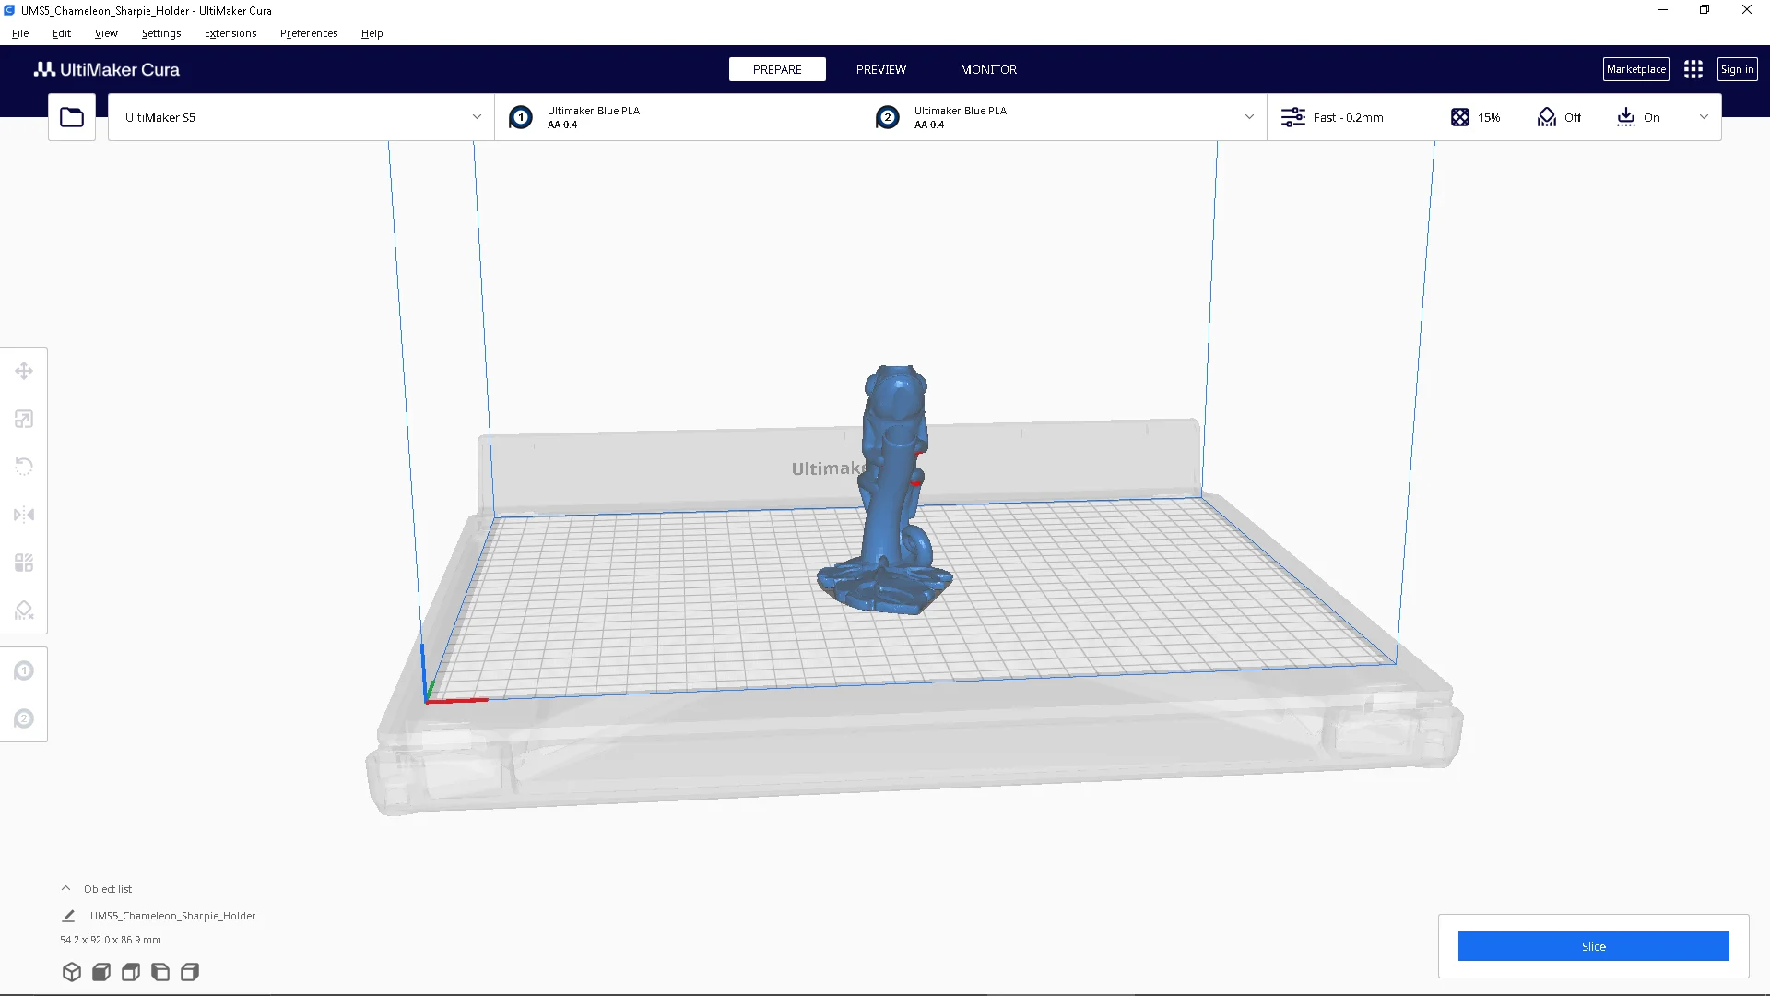Click the pencil icon to rename model
This screenshot has width=1770, height=996.
68,916
